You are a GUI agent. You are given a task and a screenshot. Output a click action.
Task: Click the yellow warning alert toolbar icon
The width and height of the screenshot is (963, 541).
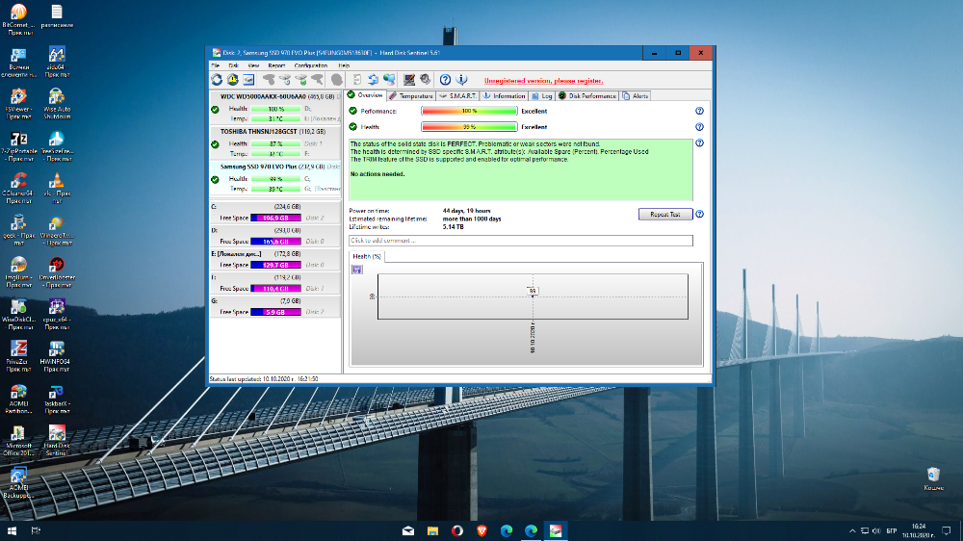click(233, 80)
